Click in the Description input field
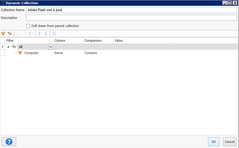The image size is (239, 148). tap(132, 18)
